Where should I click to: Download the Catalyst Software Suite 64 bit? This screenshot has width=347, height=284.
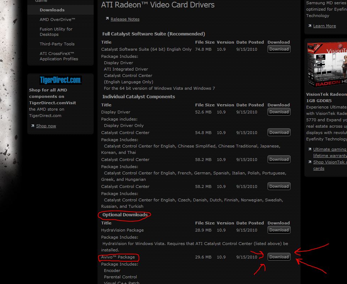[x=279, y=49]
